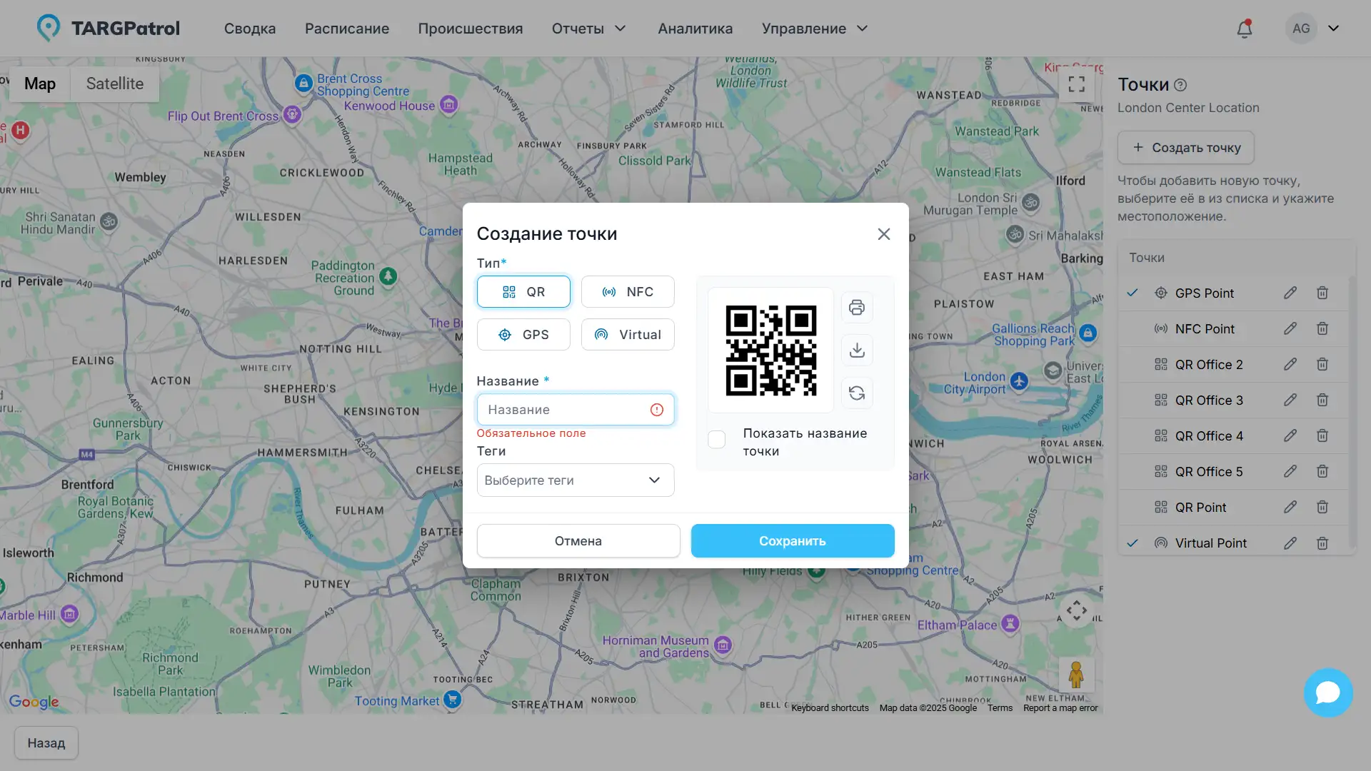
Task: Expand the map to fullscreen
Action: [1077, 84]
